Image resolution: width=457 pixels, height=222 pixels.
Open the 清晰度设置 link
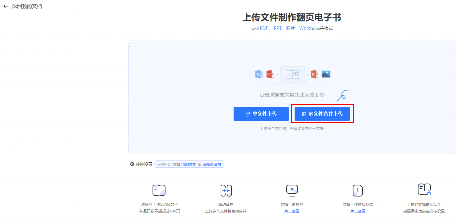pos(212,165)
